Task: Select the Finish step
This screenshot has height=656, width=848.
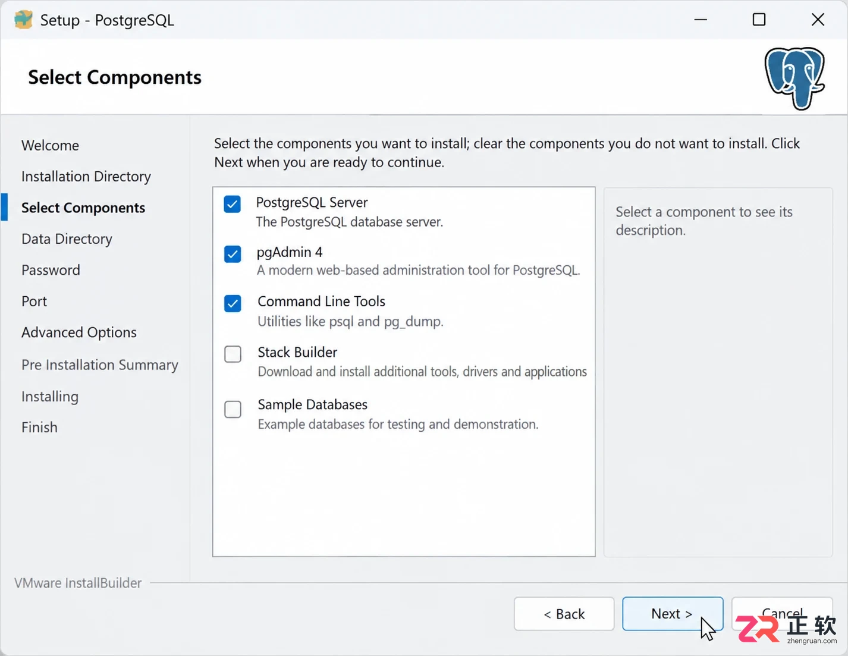Action: point(39,428)
